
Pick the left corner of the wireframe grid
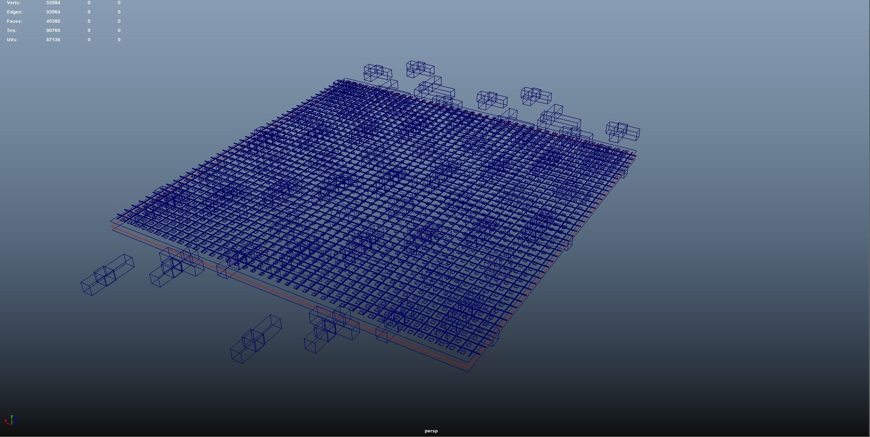(x=112, y=222)
